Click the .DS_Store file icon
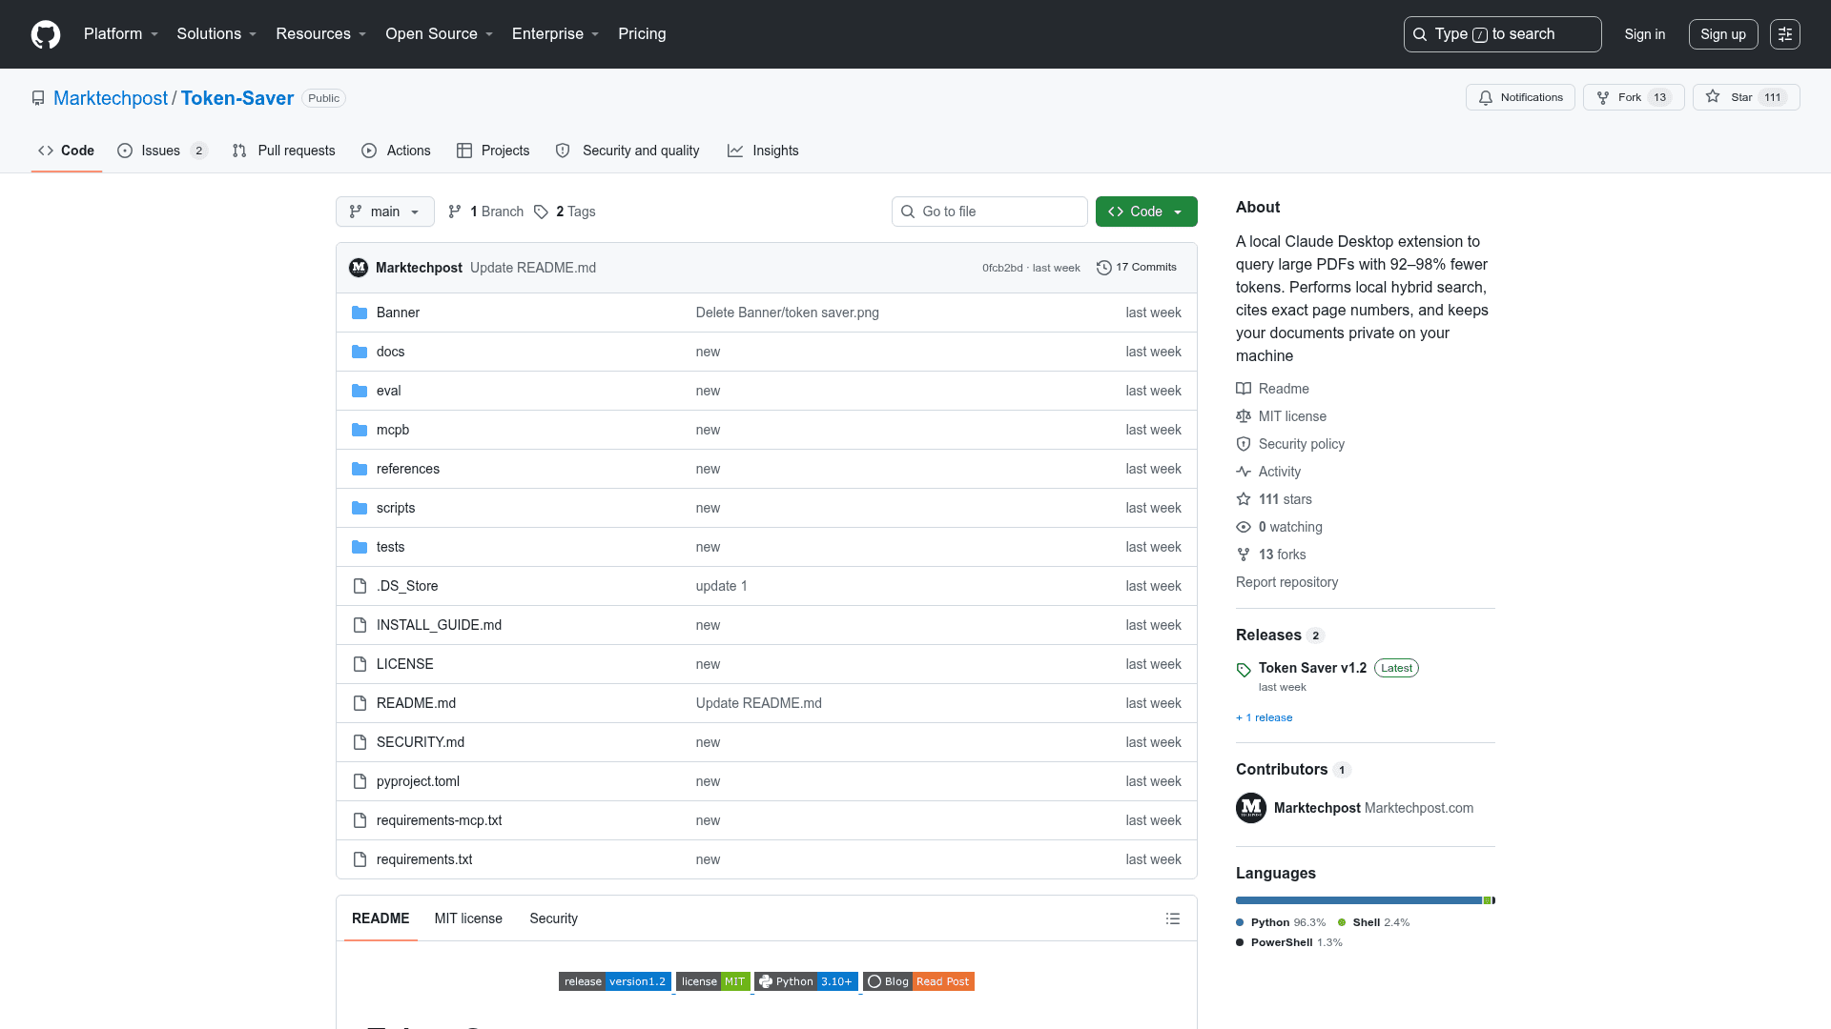 [x=360, y=586]
